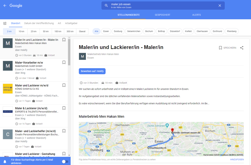Select the Überall distance filter
Screen dimensions: 251x165
(x=82, y=31)
